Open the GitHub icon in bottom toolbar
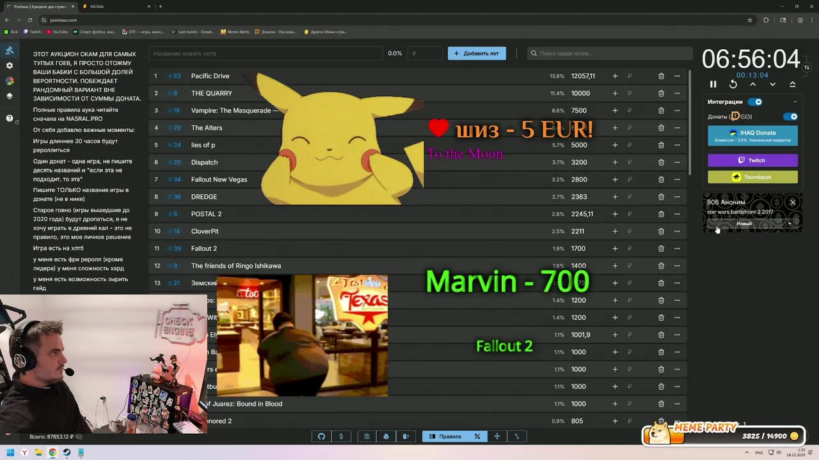 pos(322,436)
